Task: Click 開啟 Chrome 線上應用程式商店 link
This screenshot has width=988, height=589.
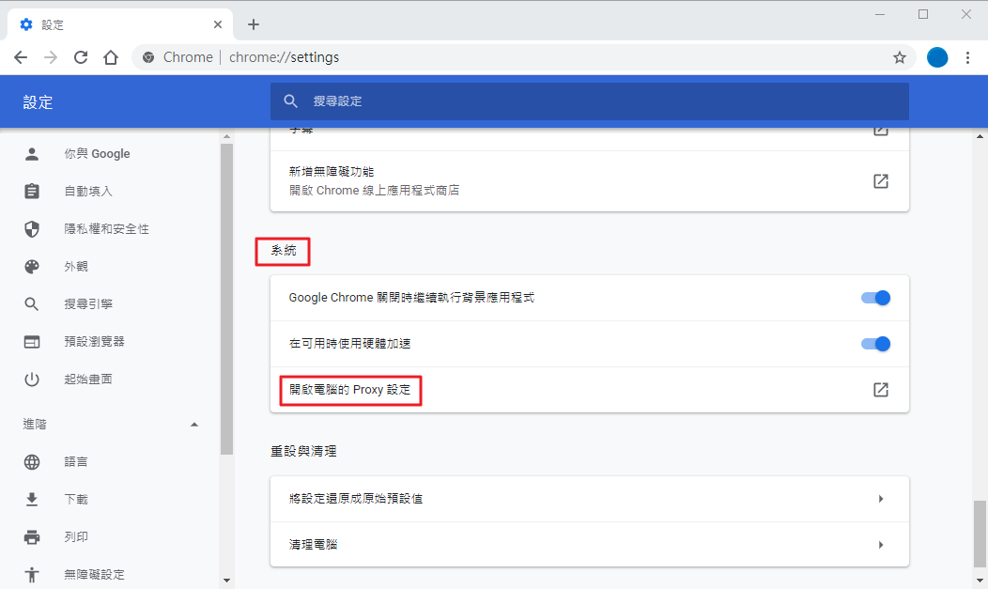Action: (375, 191)
